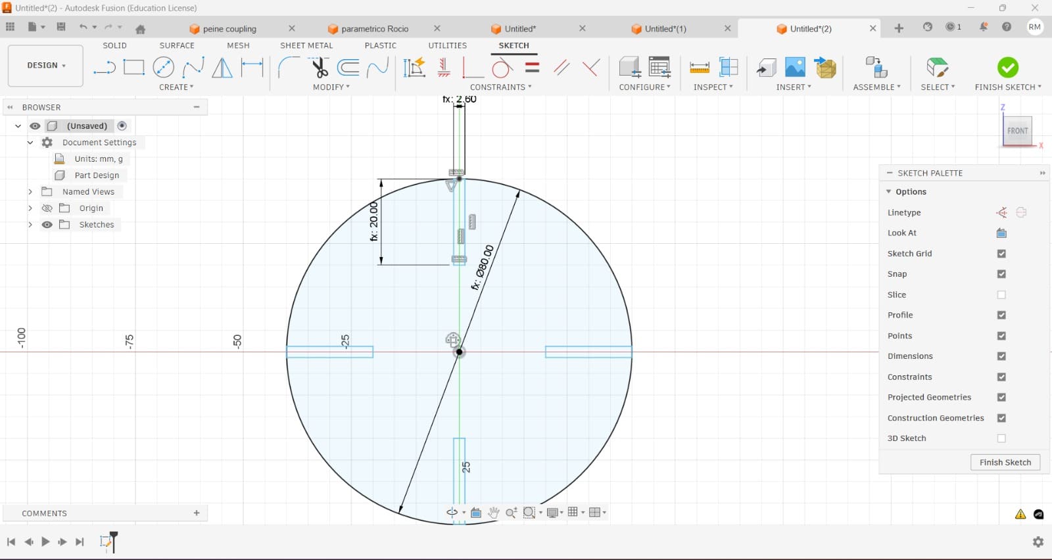
Task: Toggle the Dimensions checkbox
Action: [1001, 356]
